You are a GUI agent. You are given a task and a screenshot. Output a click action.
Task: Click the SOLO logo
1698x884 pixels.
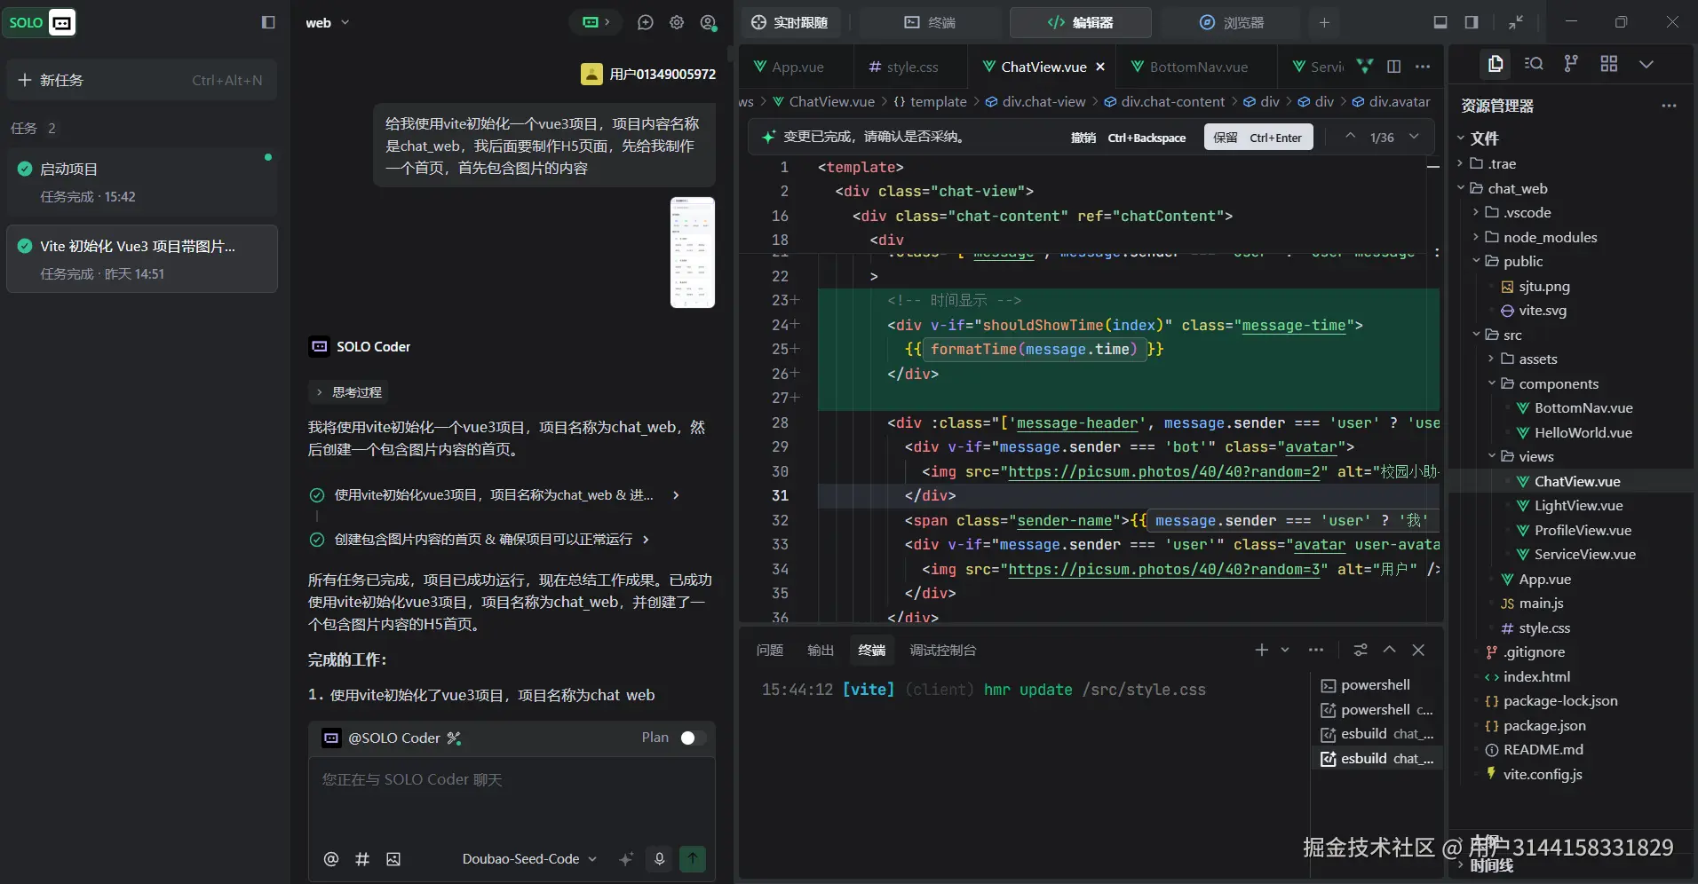[x=40, y=22]
